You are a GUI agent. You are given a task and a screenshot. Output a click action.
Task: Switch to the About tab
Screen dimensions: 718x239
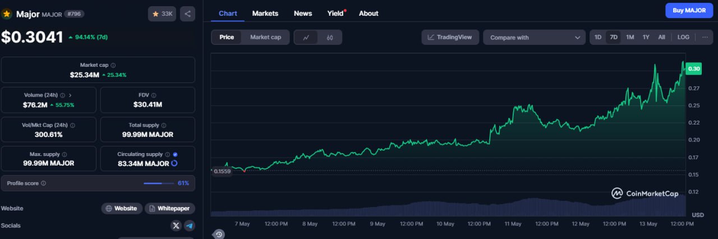pyautogui.click(x=369, y=13)
